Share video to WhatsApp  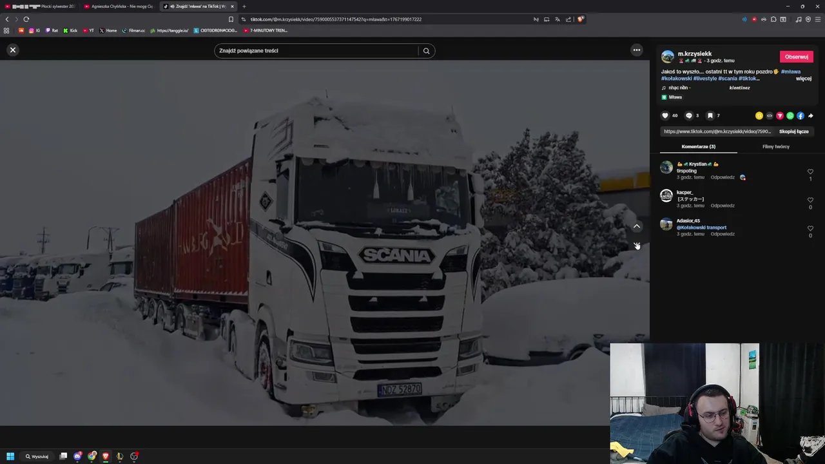coord(790,116)
